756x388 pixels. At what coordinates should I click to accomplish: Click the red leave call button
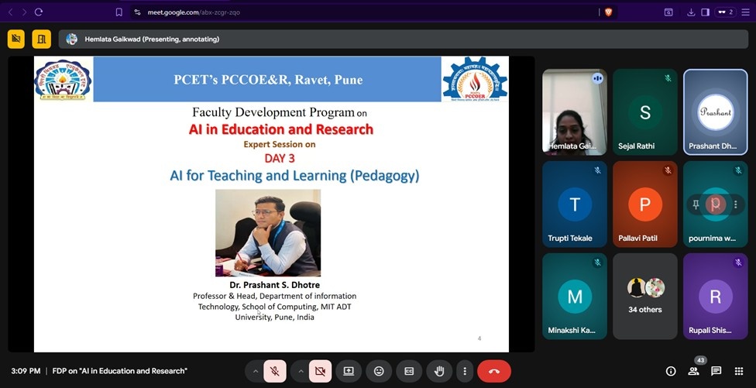pos(494,371)
